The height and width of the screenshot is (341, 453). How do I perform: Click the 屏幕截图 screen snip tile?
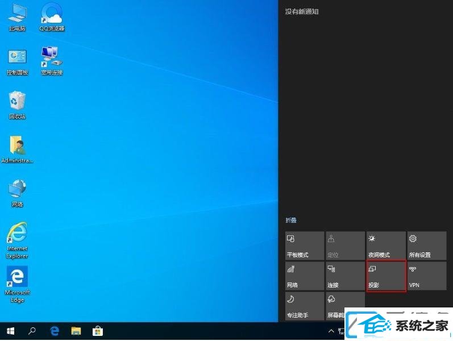coord(345,306)
